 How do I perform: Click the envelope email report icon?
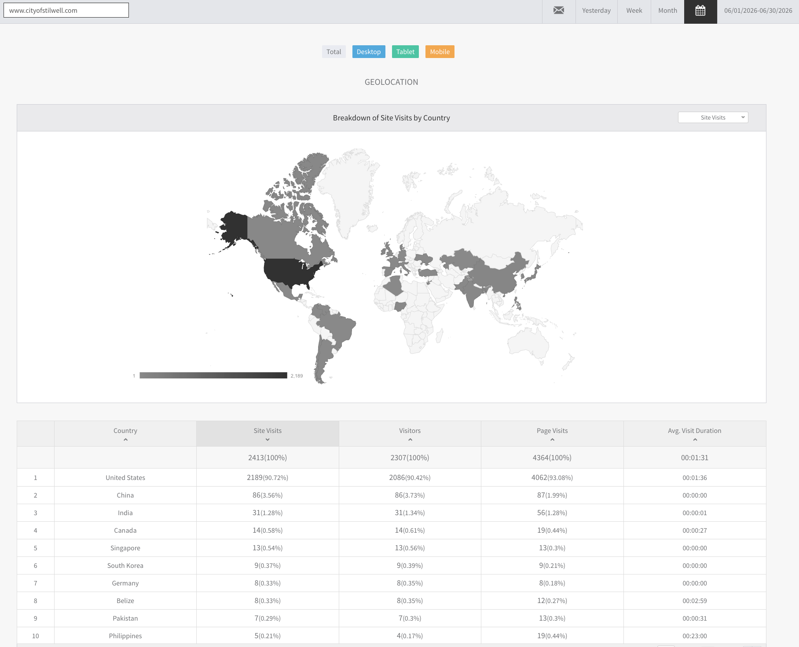pos(559,11)
